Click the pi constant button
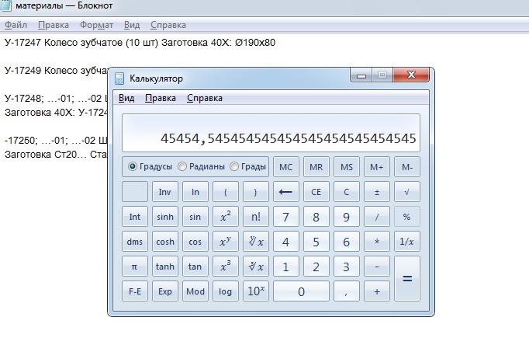The height and width of the screenshot is (345, 529). click(x=134, y=267)
